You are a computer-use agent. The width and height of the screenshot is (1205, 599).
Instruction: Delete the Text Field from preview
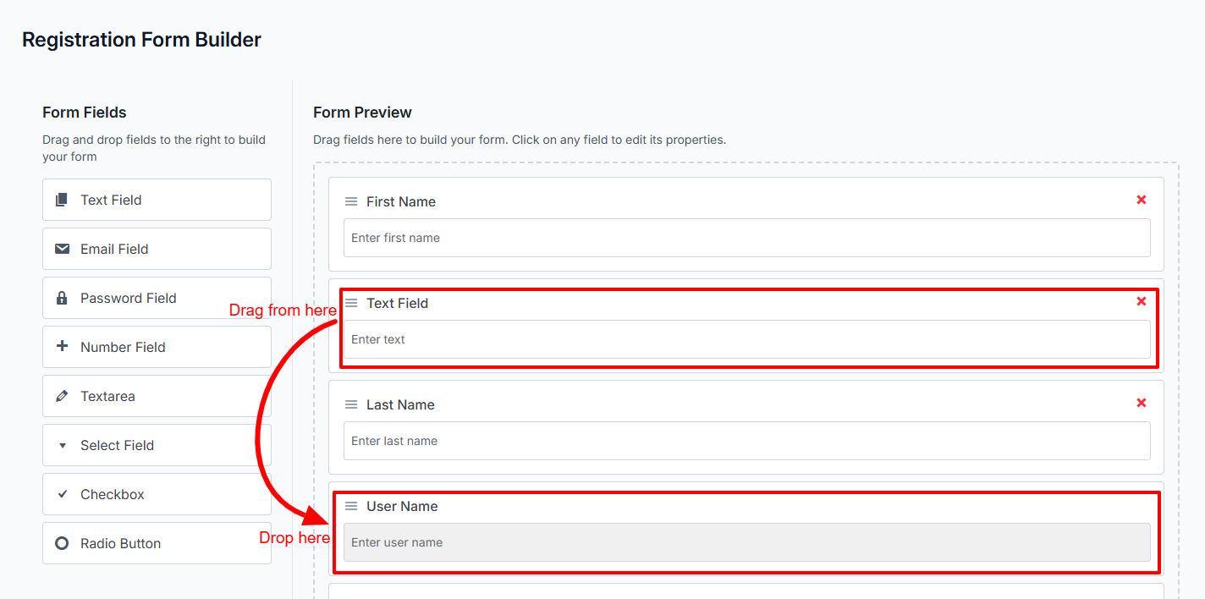pos(1142,301)
